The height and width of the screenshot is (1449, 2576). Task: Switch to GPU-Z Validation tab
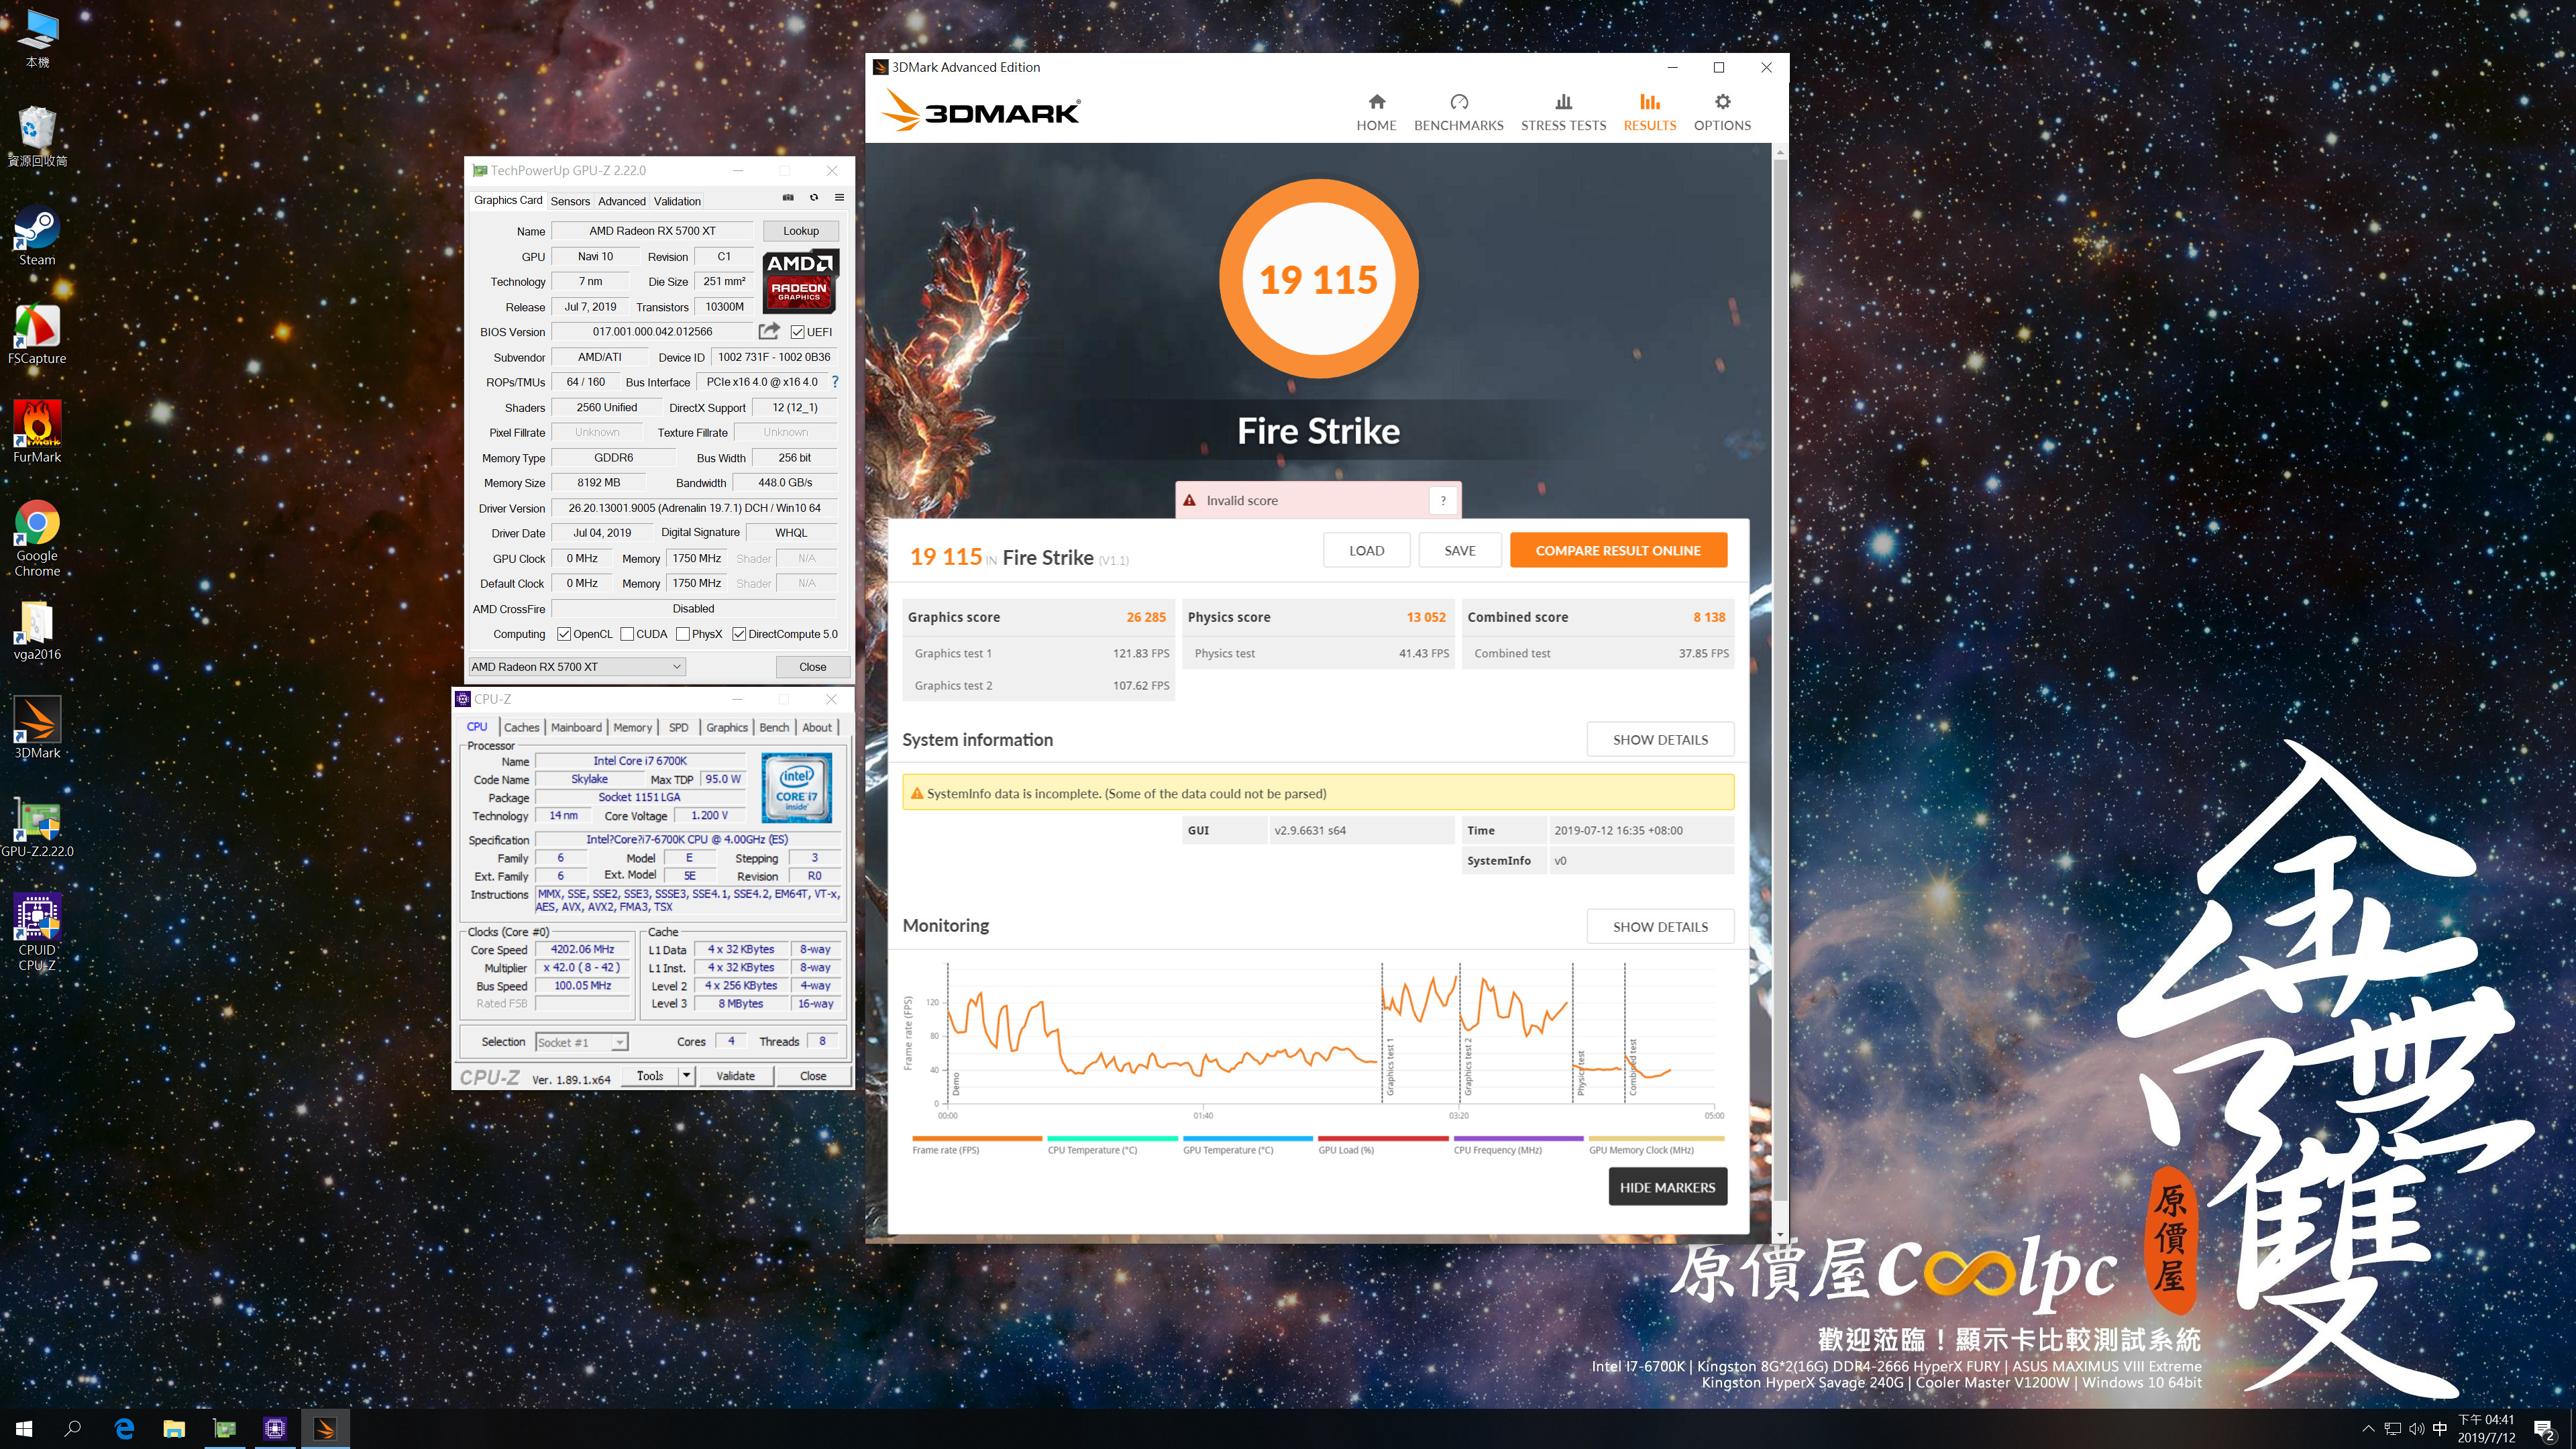[677, 201]
